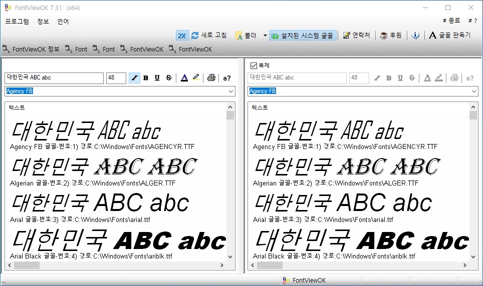Open the FontViewOK 정보 link
Viewport: 483px width, 286px height.
pos(31,49)
